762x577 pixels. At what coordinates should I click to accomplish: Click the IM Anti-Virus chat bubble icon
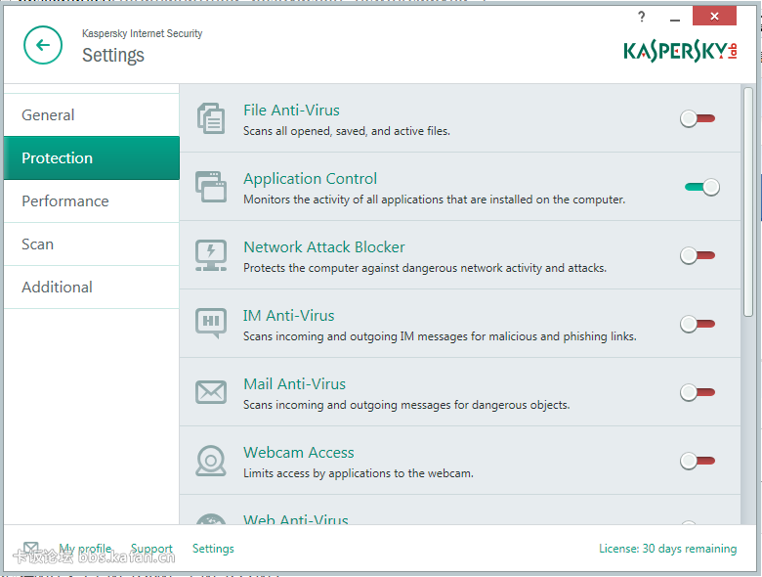[x=211, y=323]
